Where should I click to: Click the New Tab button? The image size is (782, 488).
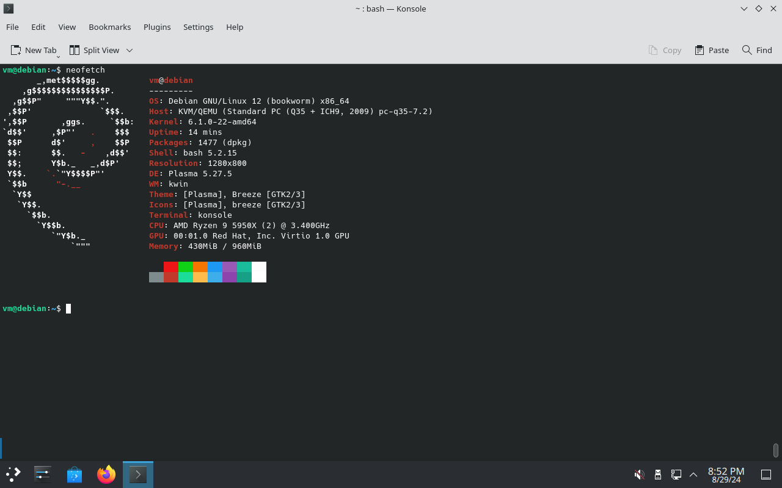(34, 50)
